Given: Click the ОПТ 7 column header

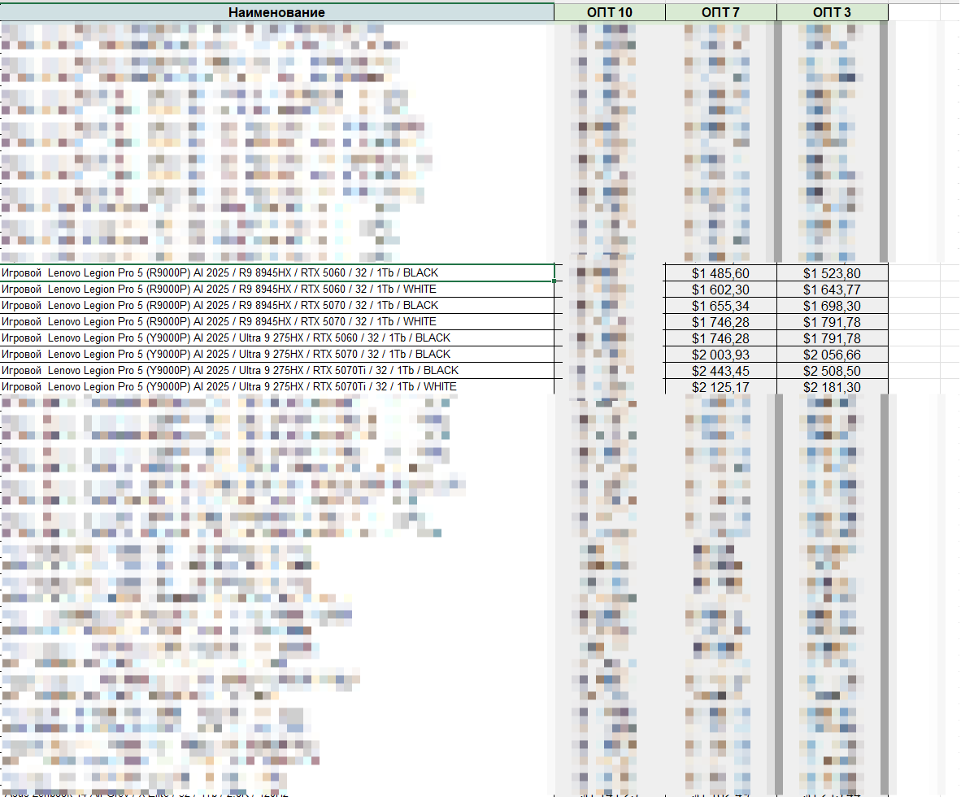Looking at the screenshot, I should click(720, 12).
